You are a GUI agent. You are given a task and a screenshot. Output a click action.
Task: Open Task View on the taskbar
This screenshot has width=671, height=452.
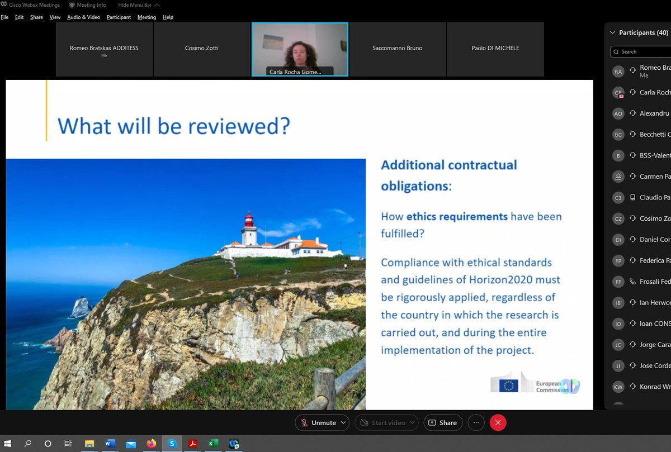[x=68, y=444]
